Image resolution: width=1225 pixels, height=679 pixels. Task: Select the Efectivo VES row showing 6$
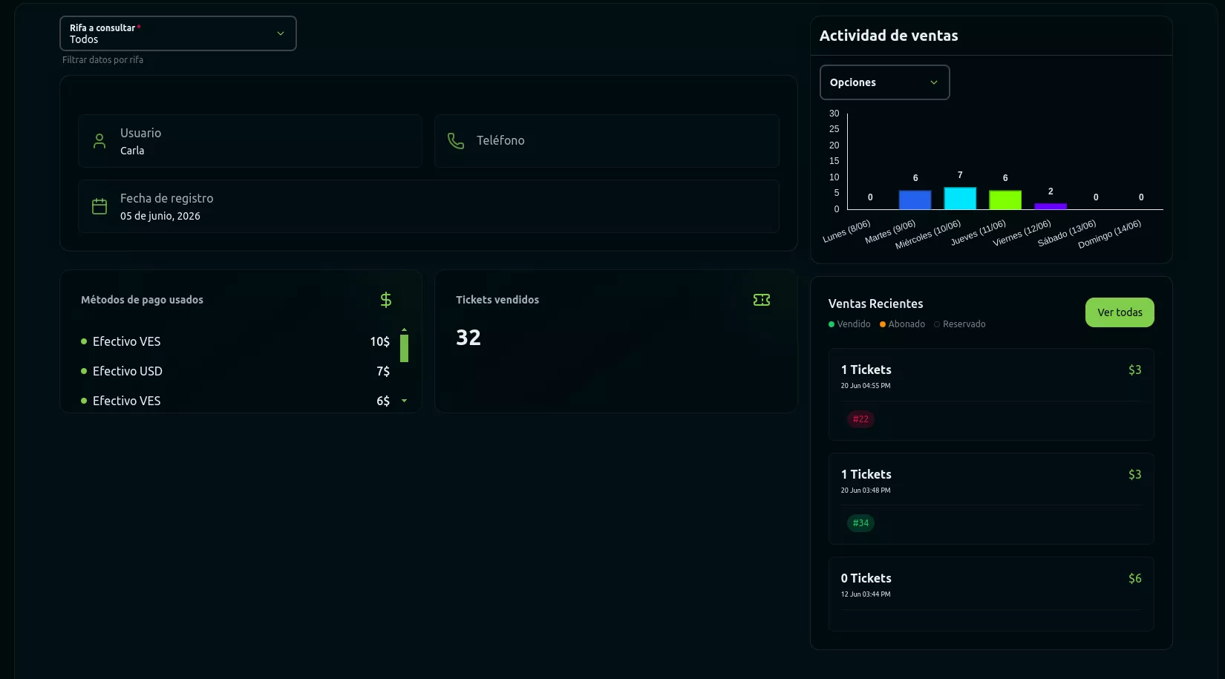(x=235, y=401)
